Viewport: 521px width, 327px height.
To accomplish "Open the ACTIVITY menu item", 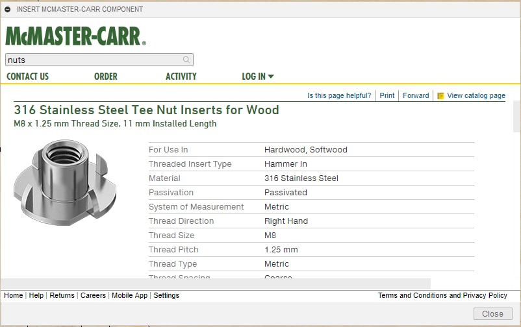I will [x=181, y=77].
